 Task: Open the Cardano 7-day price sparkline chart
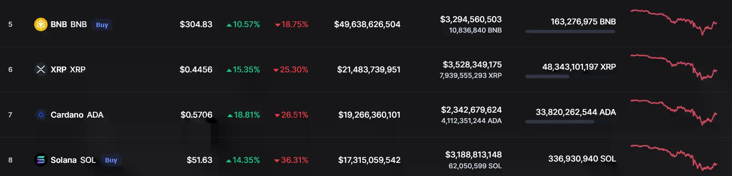674,112
